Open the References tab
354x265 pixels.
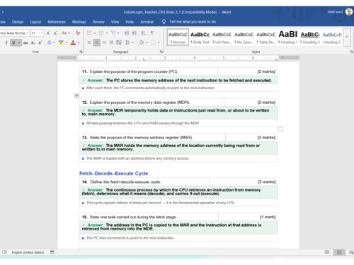coord(57,22)
